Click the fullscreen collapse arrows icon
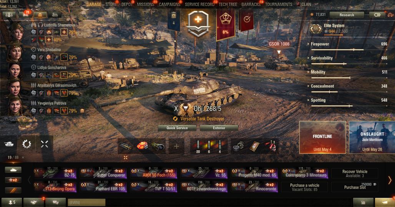 [44, 144]
